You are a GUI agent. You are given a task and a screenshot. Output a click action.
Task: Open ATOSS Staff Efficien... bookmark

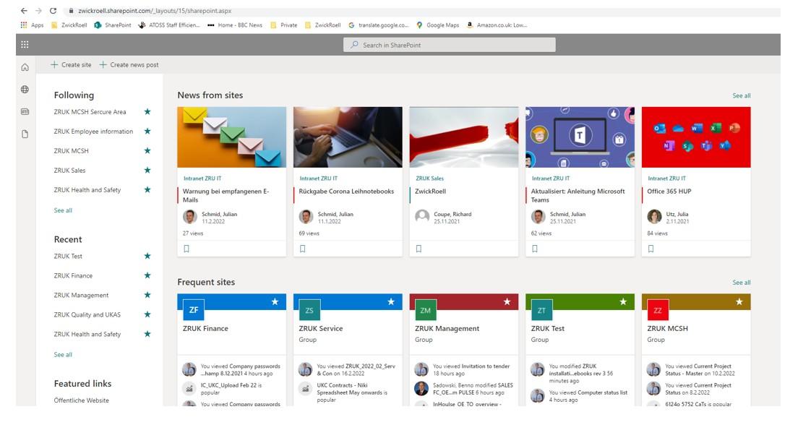click(x=169, y=25)
